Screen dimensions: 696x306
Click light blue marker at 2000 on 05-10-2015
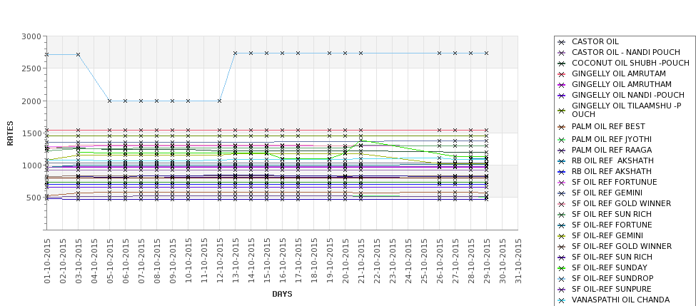coord(110,101)
